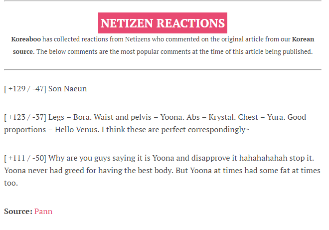Click the name Krystal in second comment
Screen dimensions: 329x230
coord(222,117)
